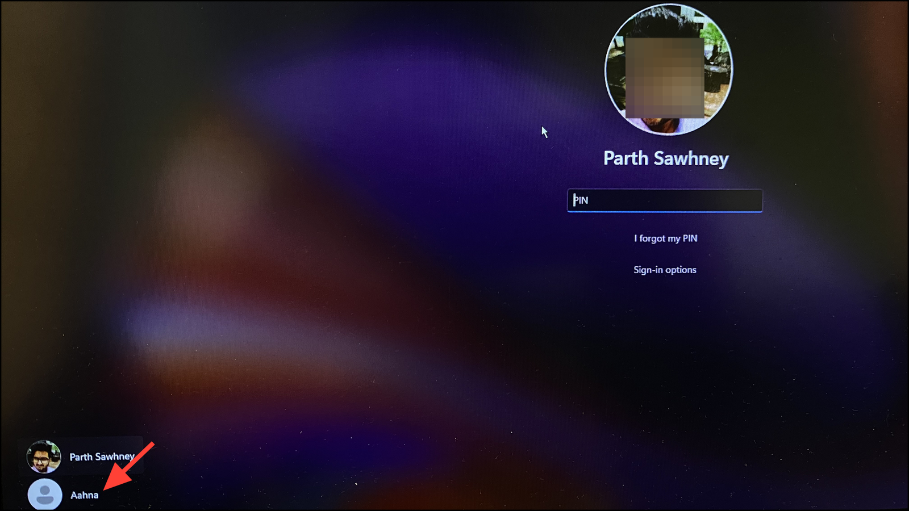Image resolution: width=909 pixels, height=511 pixels.
Task: Click Aahna's default avatar icon
Action: (45, 494)
